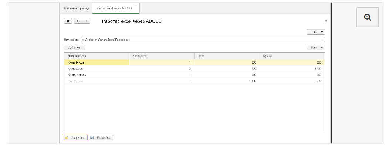Go forward with the right arrow
The width and height of the screenshot is (388, 150).
[x=86, y=21]
